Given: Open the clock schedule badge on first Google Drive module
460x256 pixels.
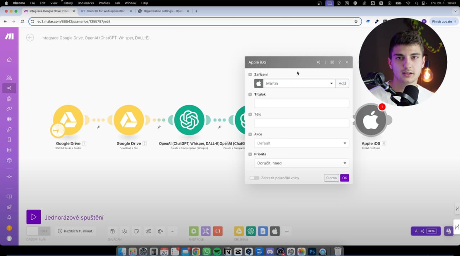Looking at the screenshot, I should pyautogui.click(x=58, y=130).
